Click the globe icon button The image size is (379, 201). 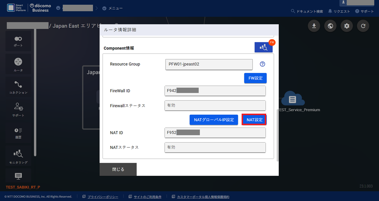point(330,26)
